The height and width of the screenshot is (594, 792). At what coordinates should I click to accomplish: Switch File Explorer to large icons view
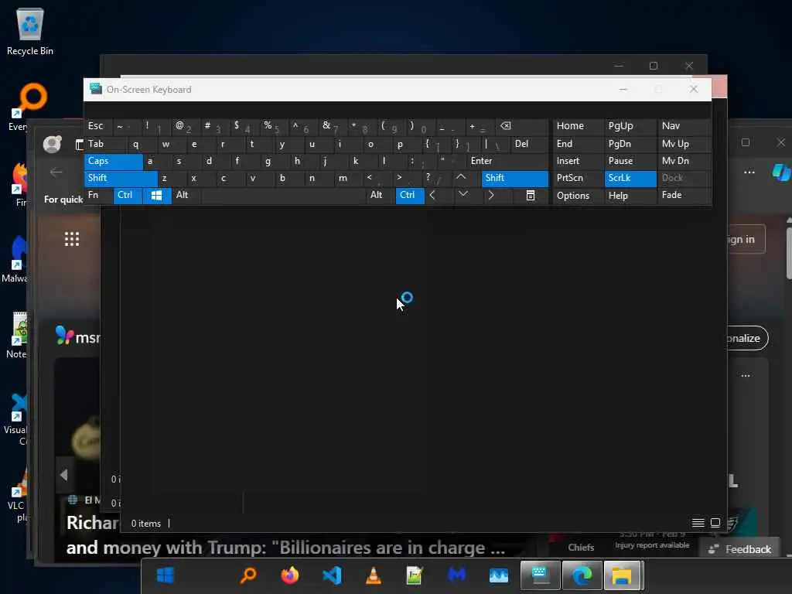(715, 523)
